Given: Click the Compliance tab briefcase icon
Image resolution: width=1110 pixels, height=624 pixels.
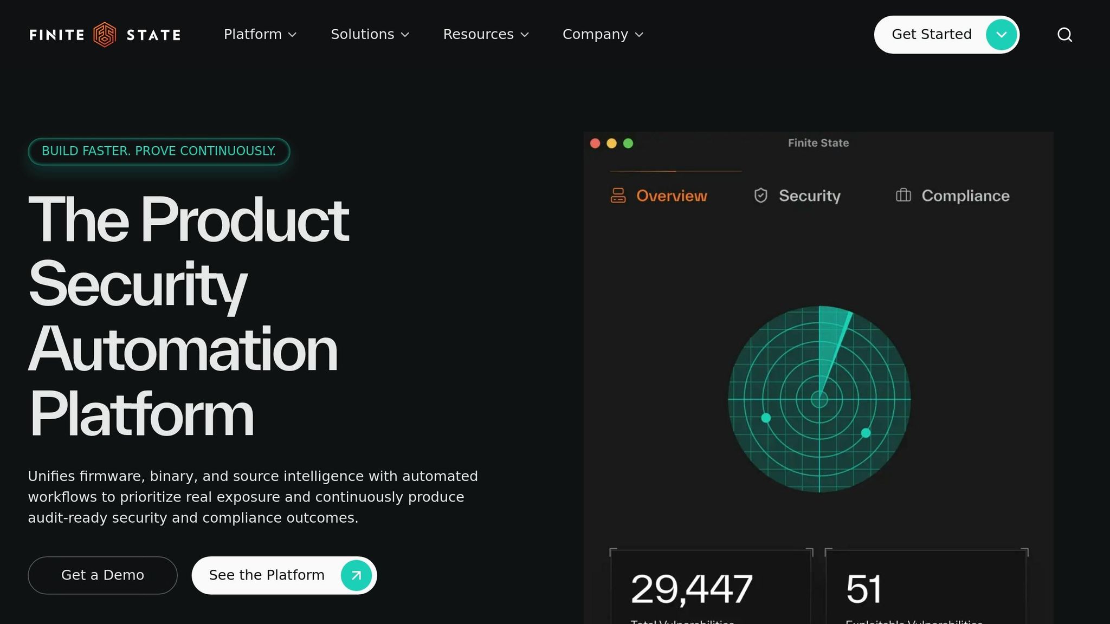Looking at the screenshot, I should 903,195.
